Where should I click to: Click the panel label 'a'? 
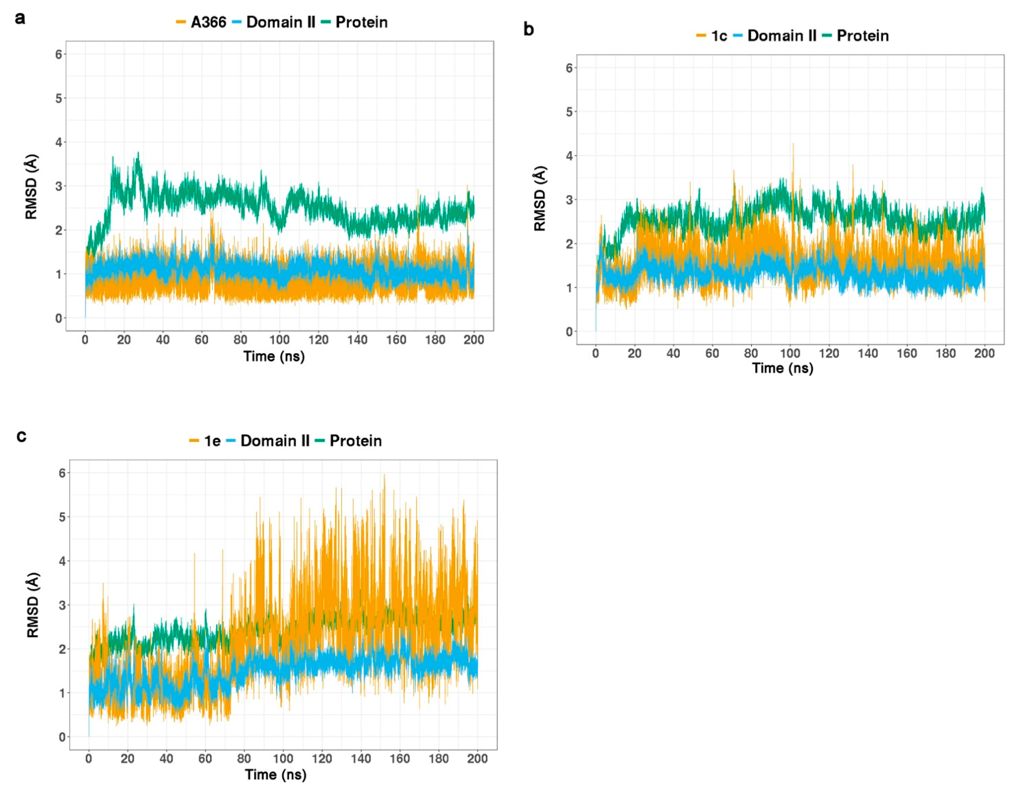[x=20, y=19]
